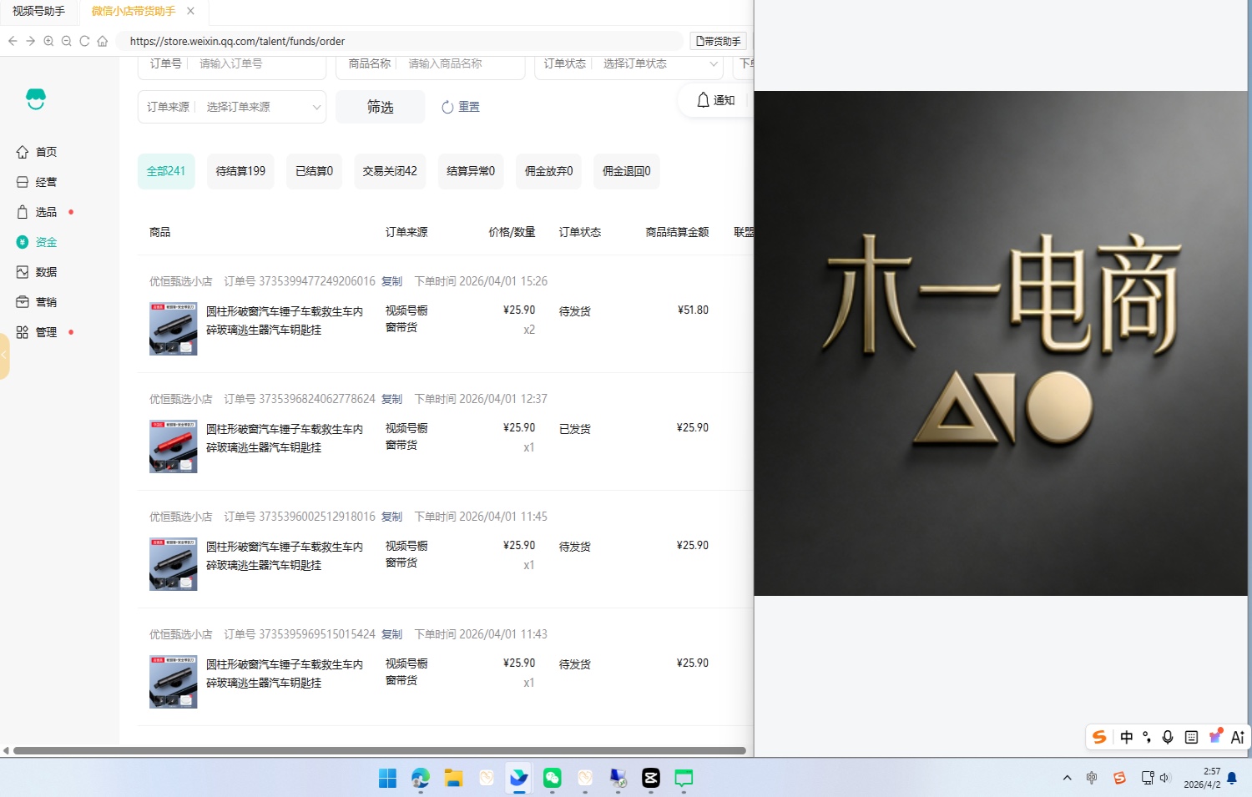Open the 经营 section from sidebar
Viewport: 1252px width, 797px height.
46,181
